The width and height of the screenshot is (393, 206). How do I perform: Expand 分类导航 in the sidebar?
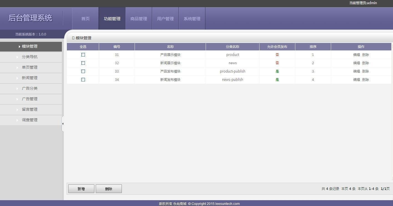pos(30,57)
